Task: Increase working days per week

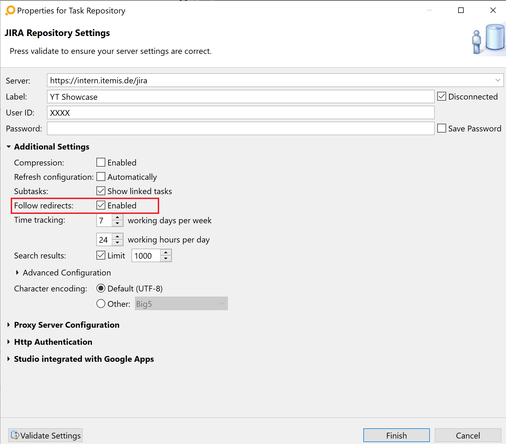Action: point(117,217)
